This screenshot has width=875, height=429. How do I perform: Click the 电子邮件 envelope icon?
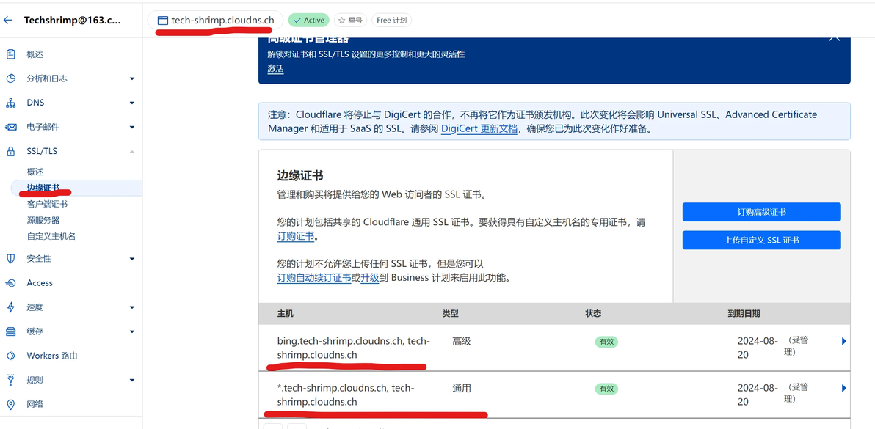pos(10,127)
